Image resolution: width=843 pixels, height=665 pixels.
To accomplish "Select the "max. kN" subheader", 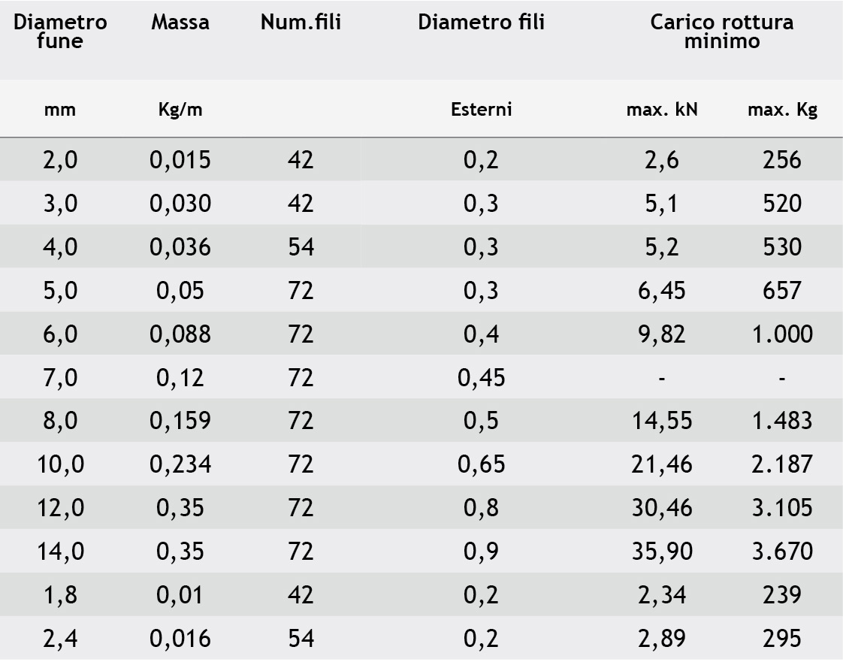I will pos(662,110).
